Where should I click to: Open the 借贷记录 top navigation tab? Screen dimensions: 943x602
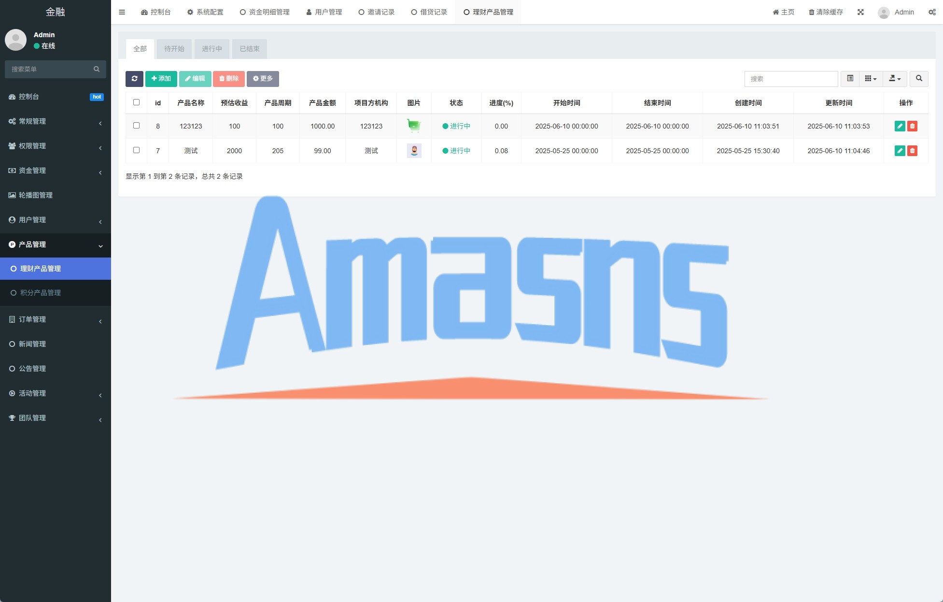click(x=429, y=12)
